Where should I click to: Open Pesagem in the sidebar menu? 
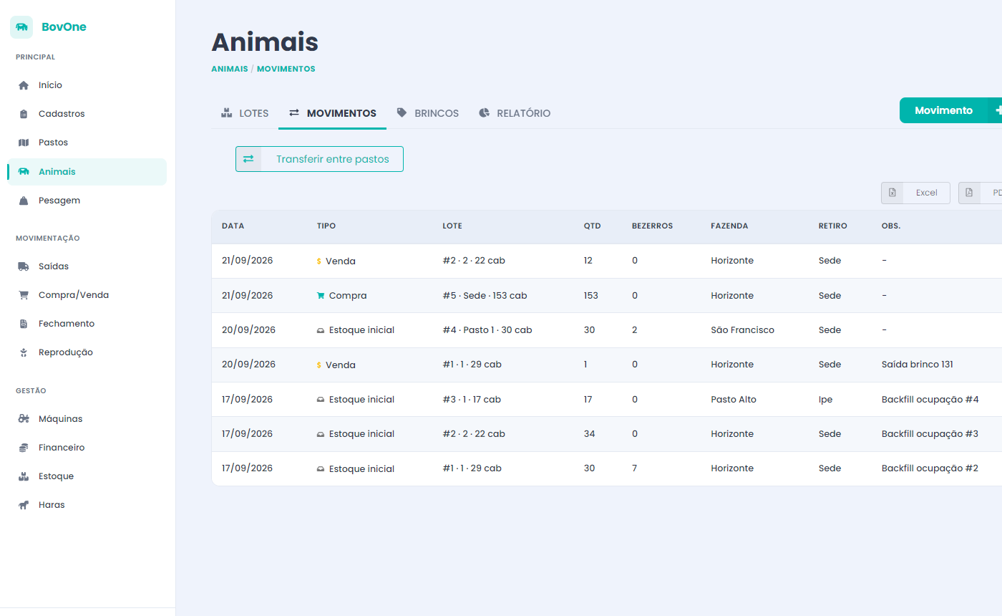[x=87, y=201]
